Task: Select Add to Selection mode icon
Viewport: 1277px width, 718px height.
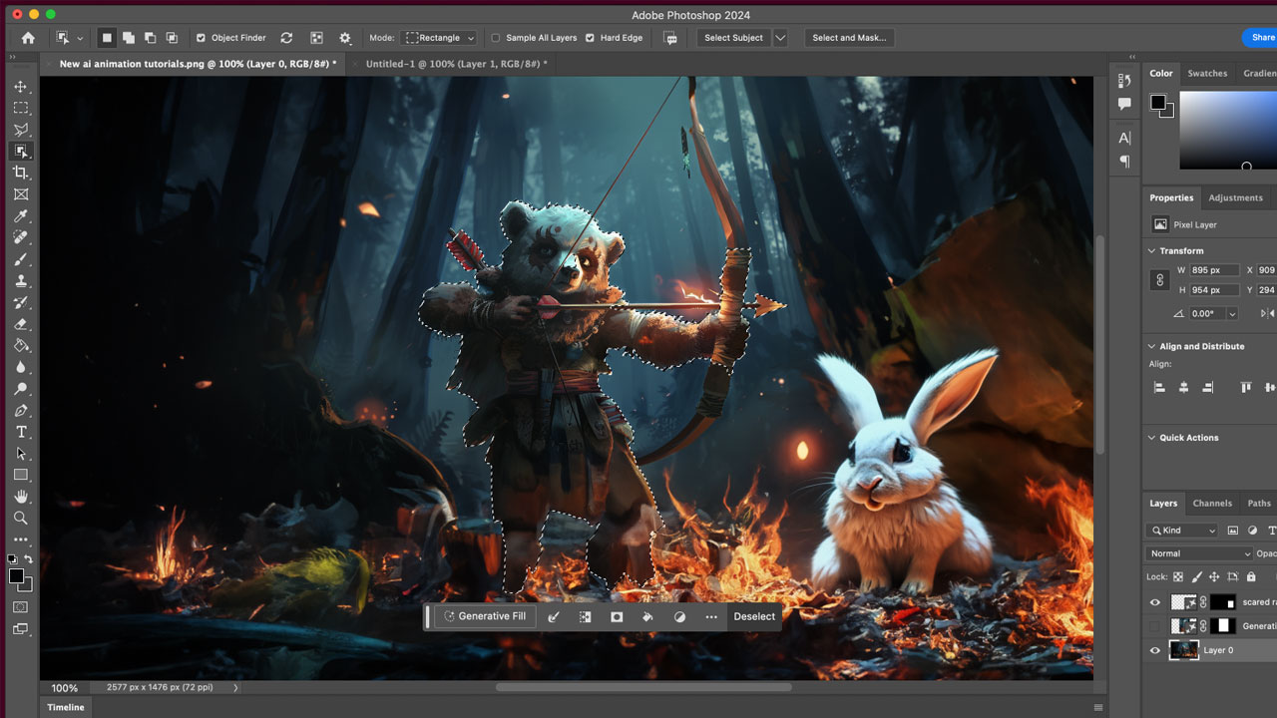Action: [x=129, y=38]
